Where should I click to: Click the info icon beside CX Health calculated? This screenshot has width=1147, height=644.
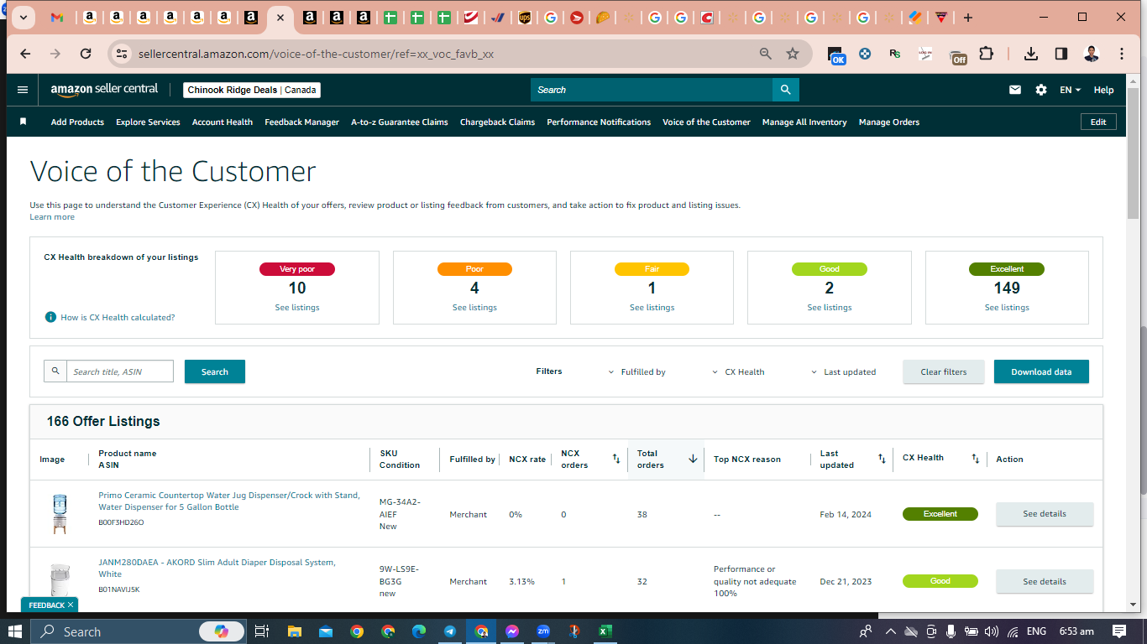pyautogui.click(x=50, y=317)
